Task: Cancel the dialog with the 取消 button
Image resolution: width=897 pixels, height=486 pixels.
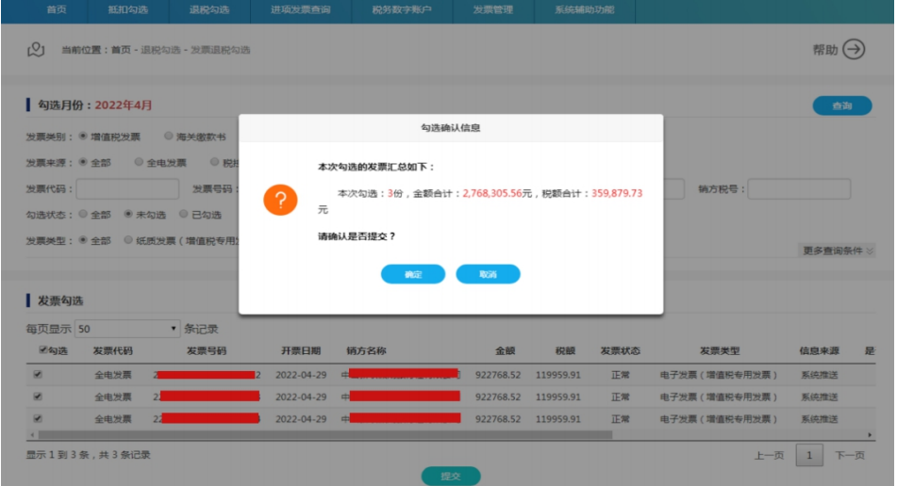Action: click(x=488, y=274)
